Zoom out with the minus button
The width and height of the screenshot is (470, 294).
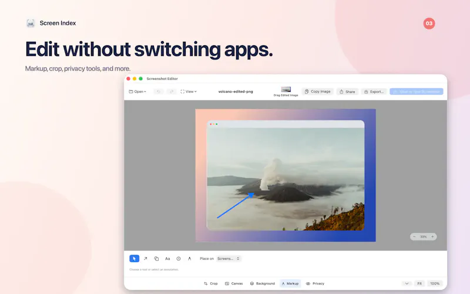pyautogui.click(x=414, y=237)
